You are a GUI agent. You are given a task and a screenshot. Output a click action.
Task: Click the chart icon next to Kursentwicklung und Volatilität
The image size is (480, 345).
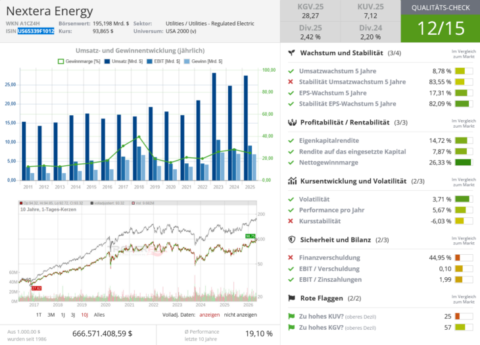click(x=292, y=181)
